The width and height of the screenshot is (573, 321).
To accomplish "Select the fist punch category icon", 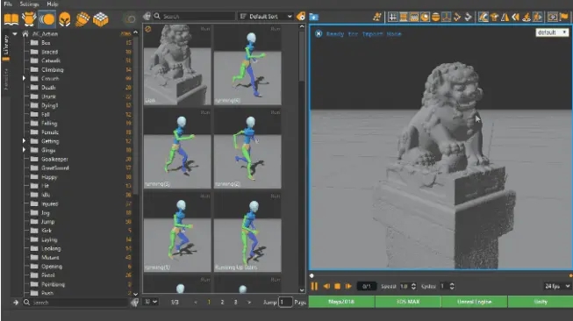I will coord(82,19).
